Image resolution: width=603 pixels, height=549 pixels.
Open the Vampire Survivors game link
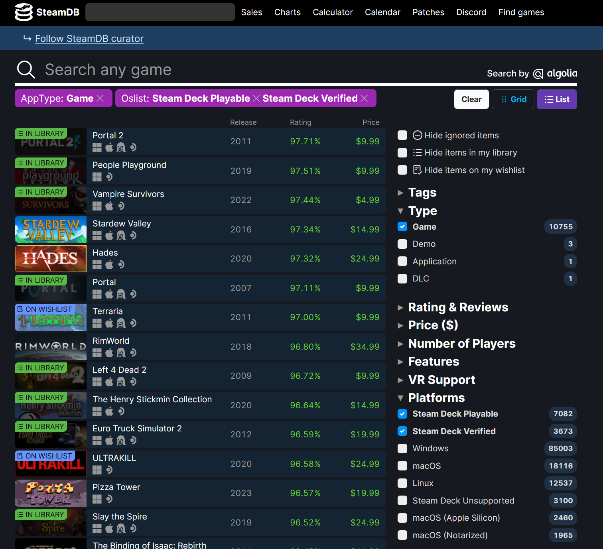tap(128, 194)
